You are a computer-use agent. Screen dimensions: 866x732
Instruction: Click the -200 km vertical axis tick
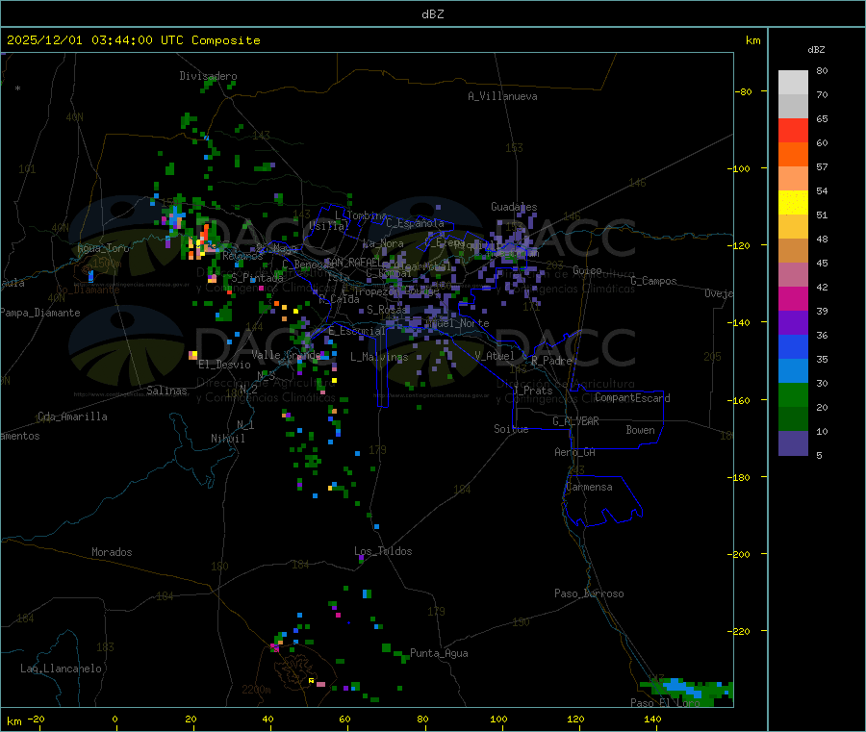(x=738, y=554)
